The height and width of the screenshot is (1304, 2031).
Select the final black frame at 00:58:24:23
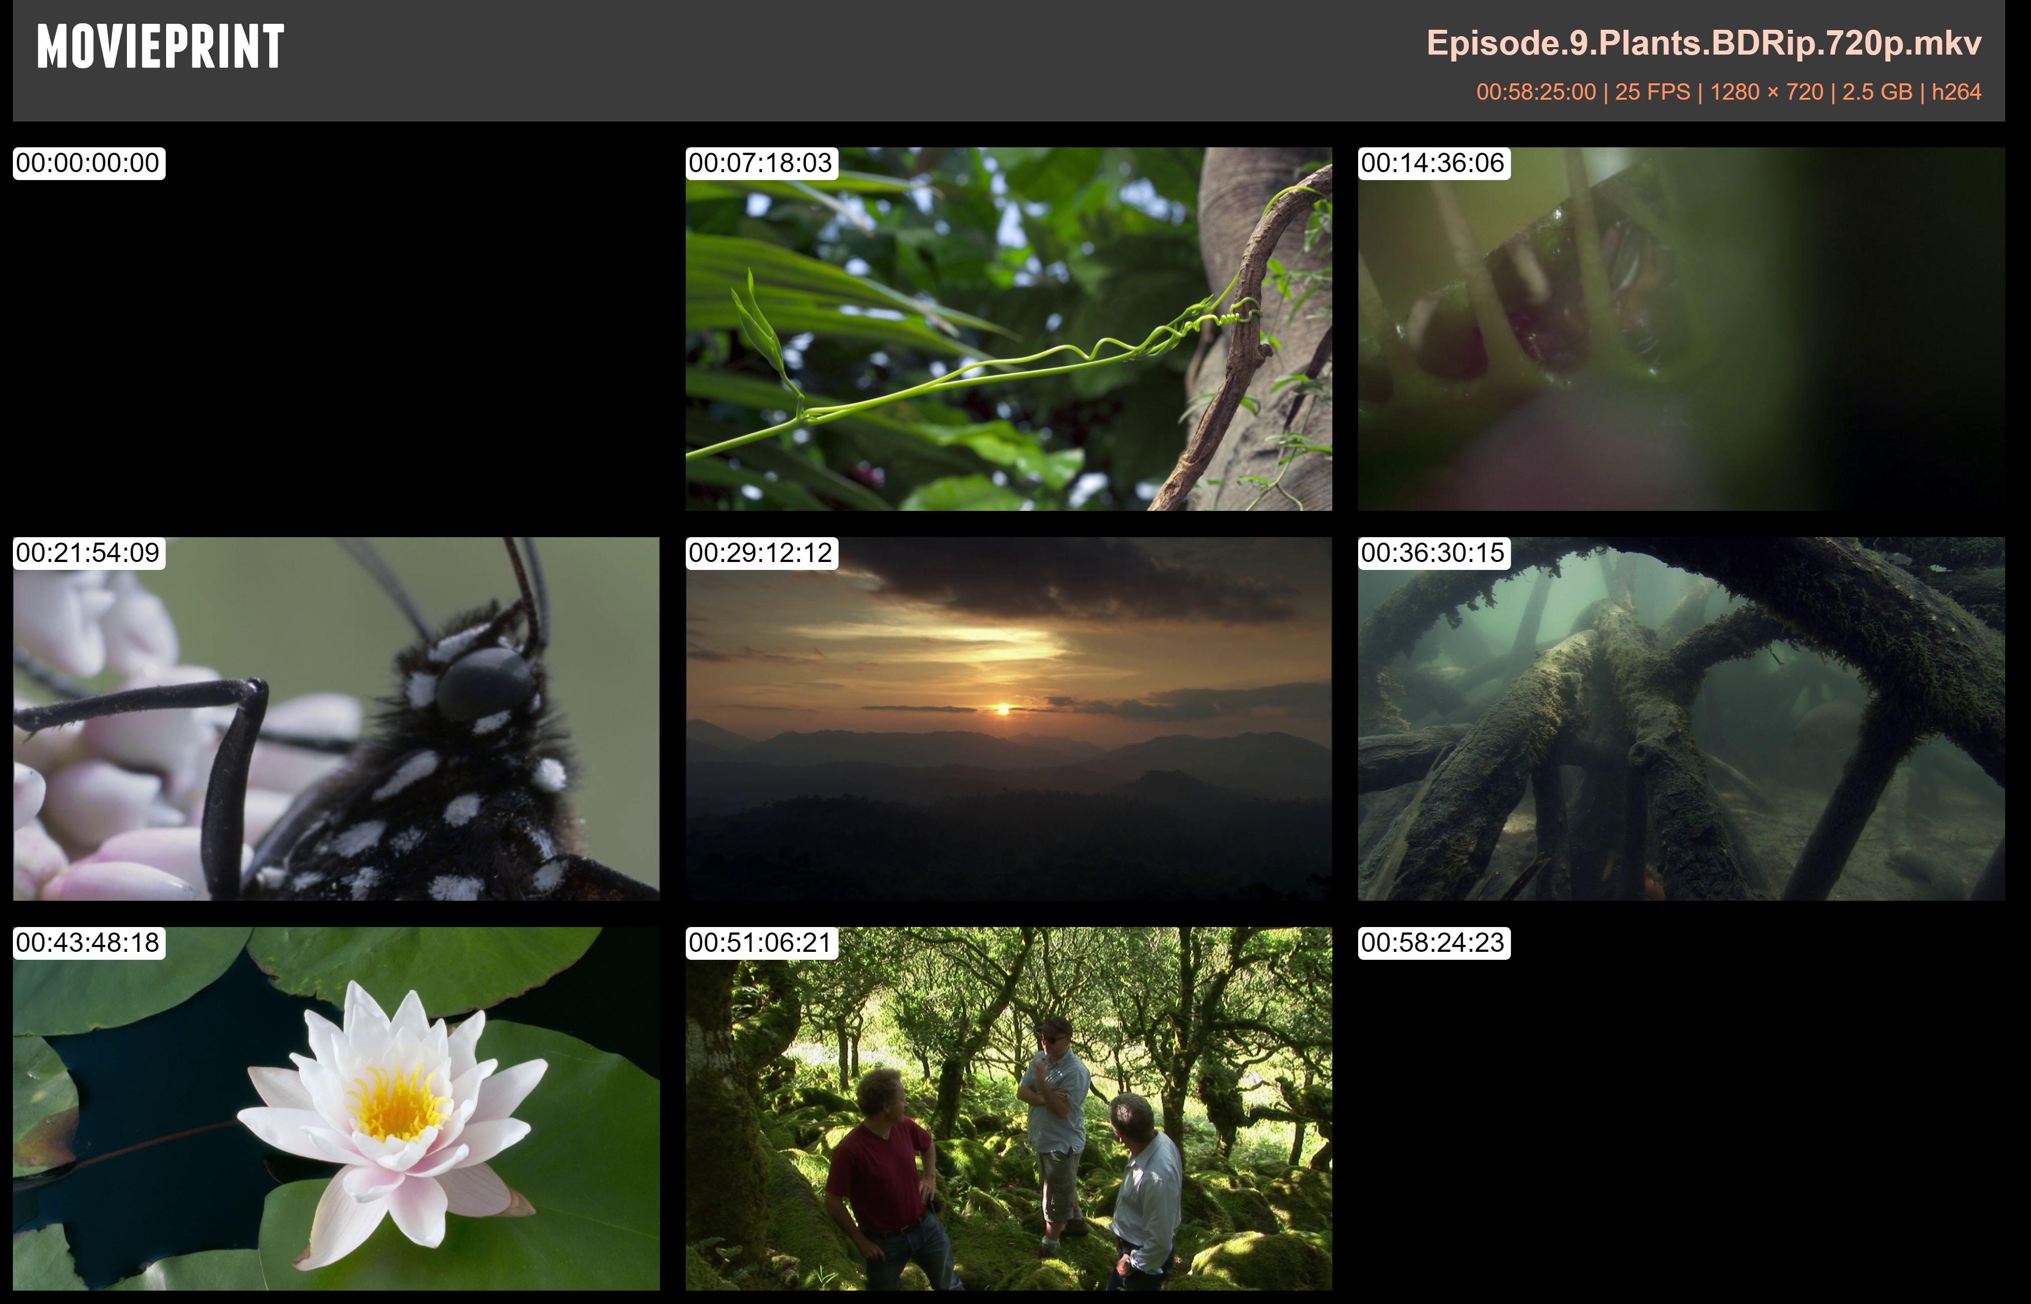[x=1680, y=1118]
